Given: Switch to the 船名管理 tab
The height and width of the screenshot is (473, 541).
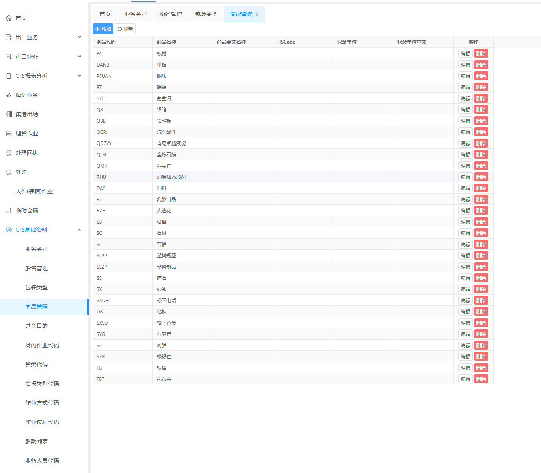Looking at the screenshot, I should 170,14.
